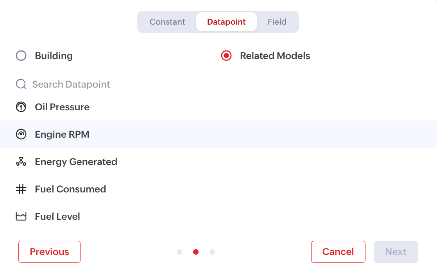Jump to the first step dot

click(x=179, y=252)
